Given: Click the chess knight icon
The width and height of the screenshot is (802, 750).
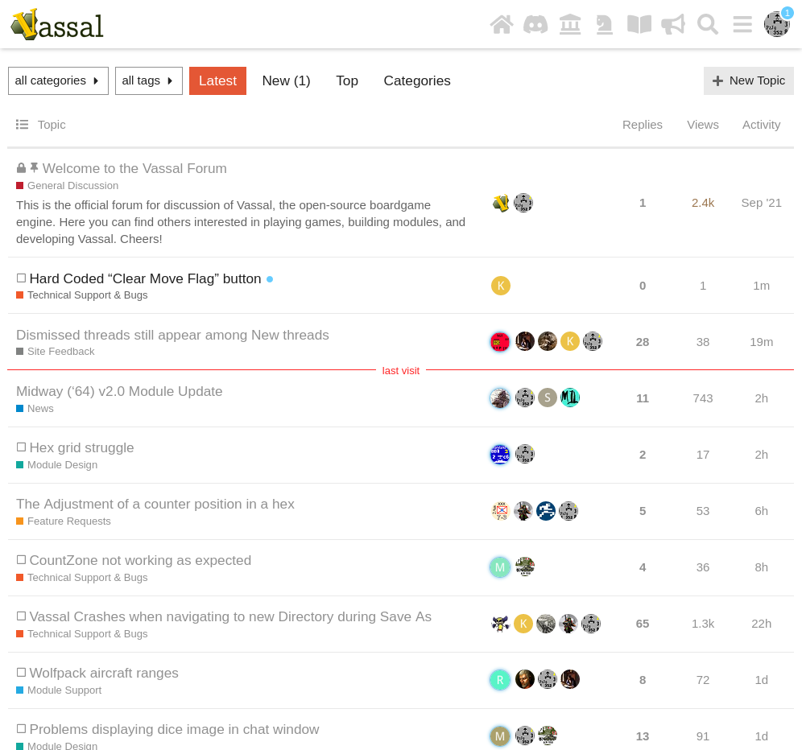Looking at the screenshot, I should click(604, 24).
